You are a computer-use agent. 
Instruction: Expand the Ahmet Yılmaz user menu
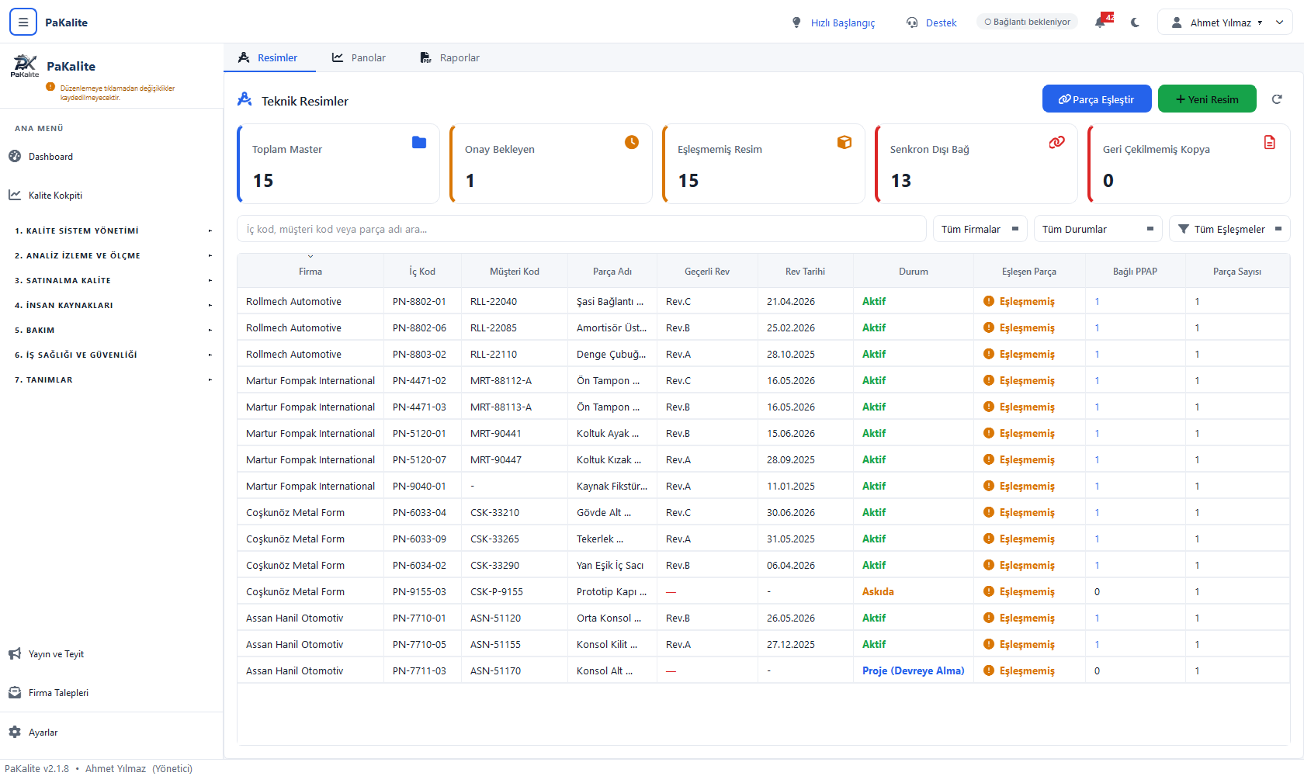point(1225,23)
